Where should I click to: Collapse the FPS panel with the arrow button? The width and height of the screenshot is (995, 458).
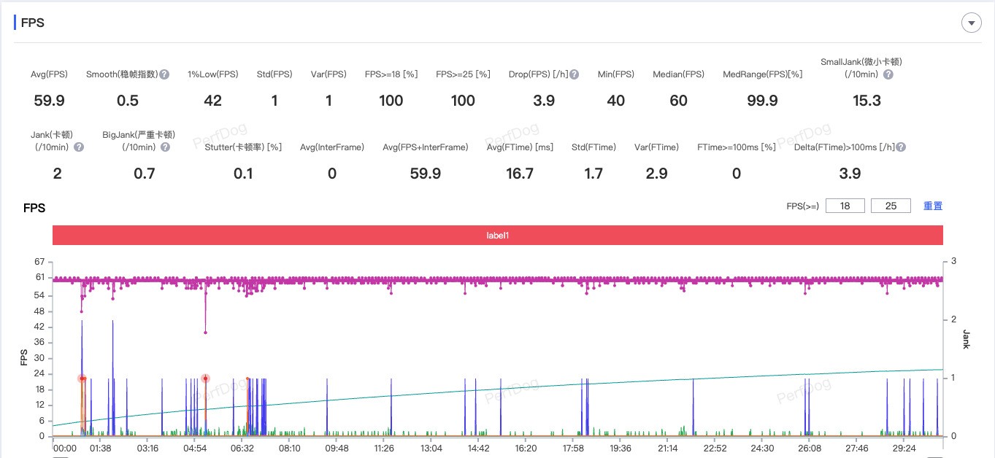[970, 23]
